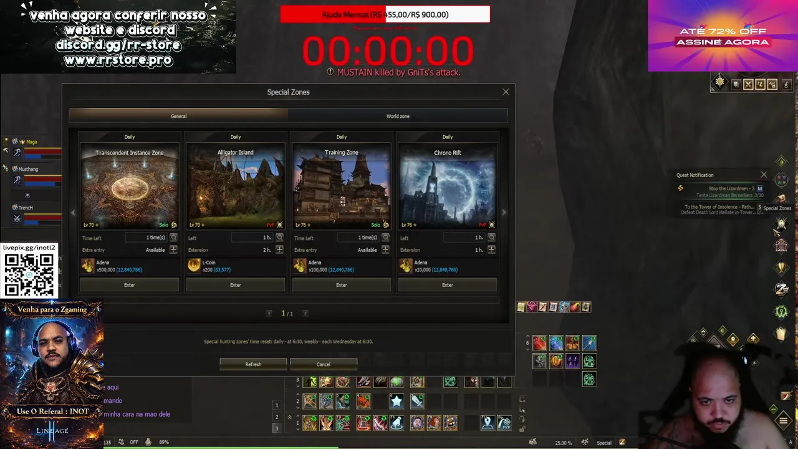The width and height of the screenshot is (798, 449).
Task: Add extension time for Alligator Island
Action: click(x=279, y=249)
